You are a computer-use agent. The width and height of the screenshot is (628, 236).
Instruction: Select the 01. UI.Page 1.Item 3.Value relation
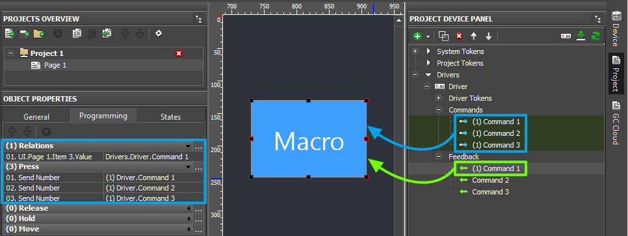click(x=53, y=157)
